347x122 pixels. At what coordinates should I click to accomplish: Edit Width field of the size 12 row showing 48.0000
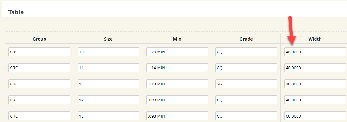tap(315, 100)
